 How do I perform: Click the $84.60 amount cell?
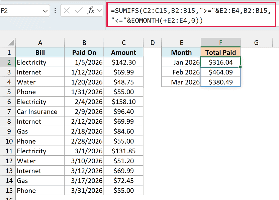pos(124,131)
